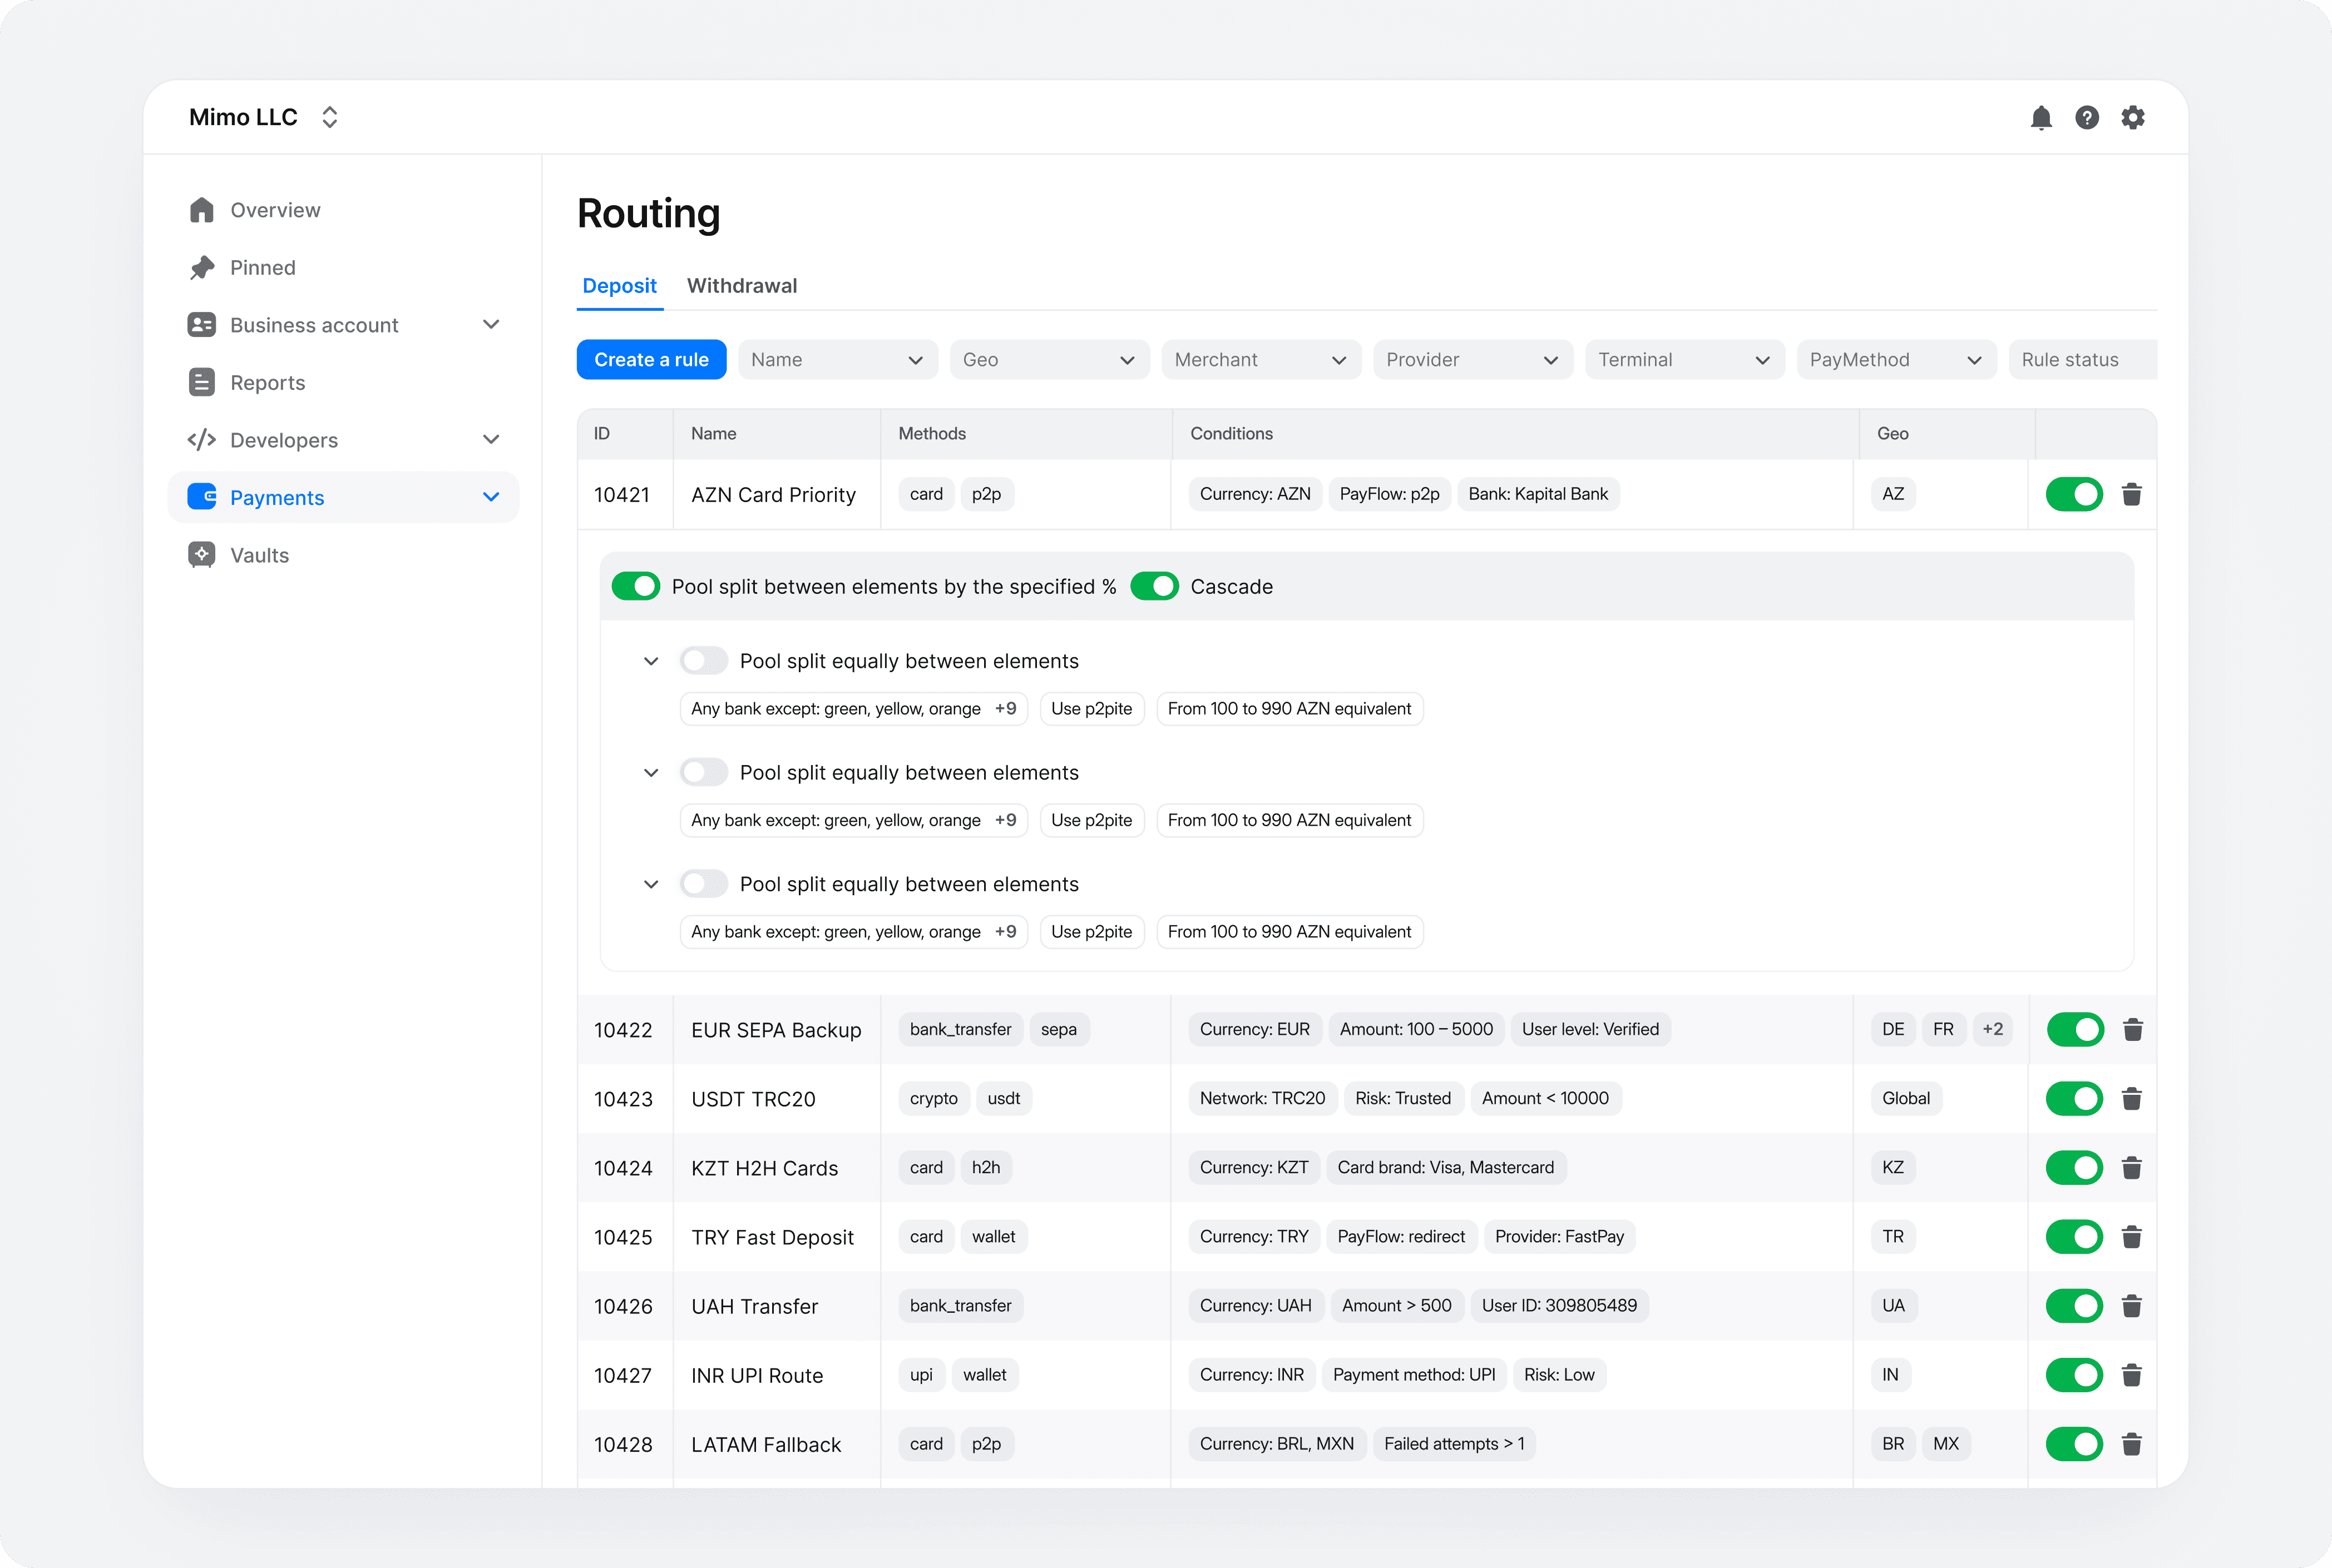The height and width of the screenshot is (1568, 2332).
Task: Delete the AZN Card Priority rule
Action: [x=2132, y=494]
